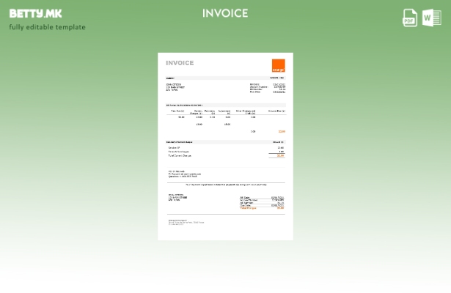Click the Word document format icon
The image size is (451, 293).
[x=431, y=18]
